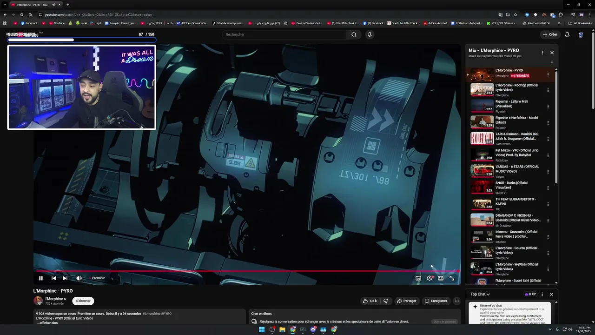Subscribe with the S'abonner button
Image resolution: width=595 pixels, height=335 pixels.
point(83,301)
